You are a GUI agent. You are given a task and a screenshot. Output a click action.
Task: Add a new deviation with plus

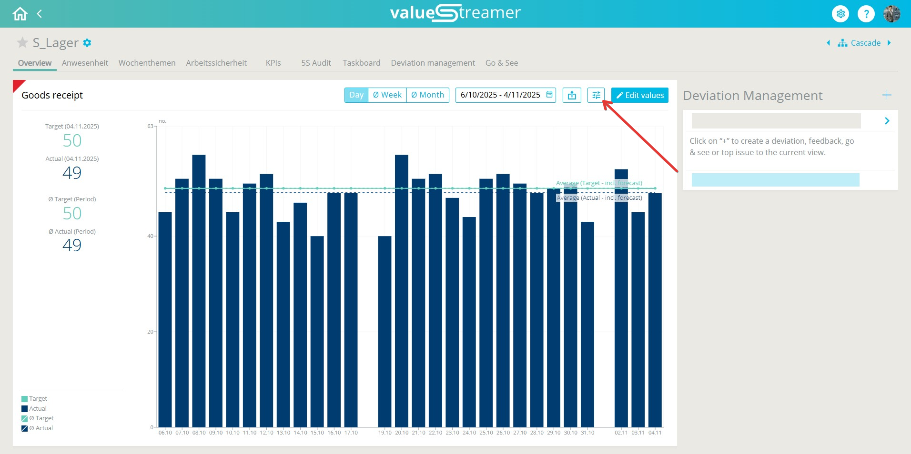(886, 95)
